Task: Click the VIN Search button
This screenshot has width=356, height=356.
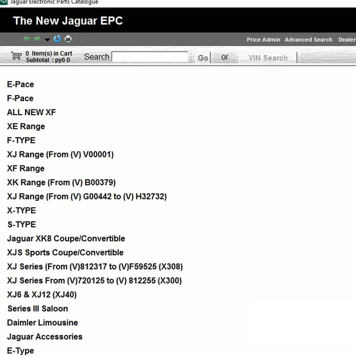Action: (x=268, y=58)
